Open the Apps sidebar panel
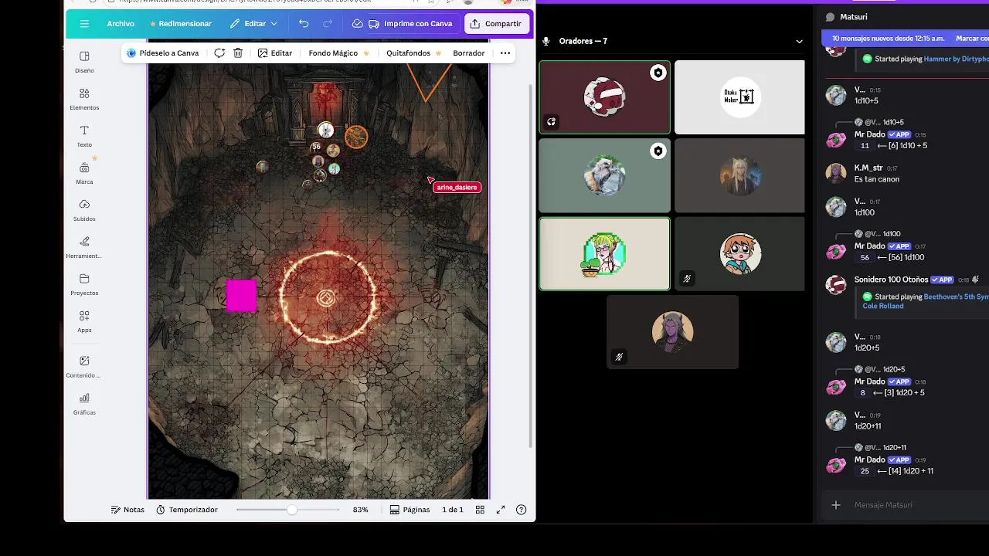989x556 pixels. 84,321
